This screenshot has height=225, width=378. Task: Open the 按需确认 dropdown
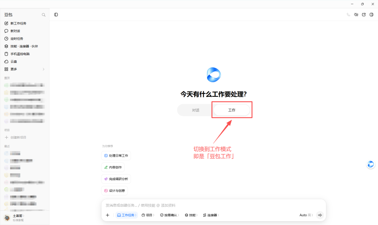[x=169, y=215]
